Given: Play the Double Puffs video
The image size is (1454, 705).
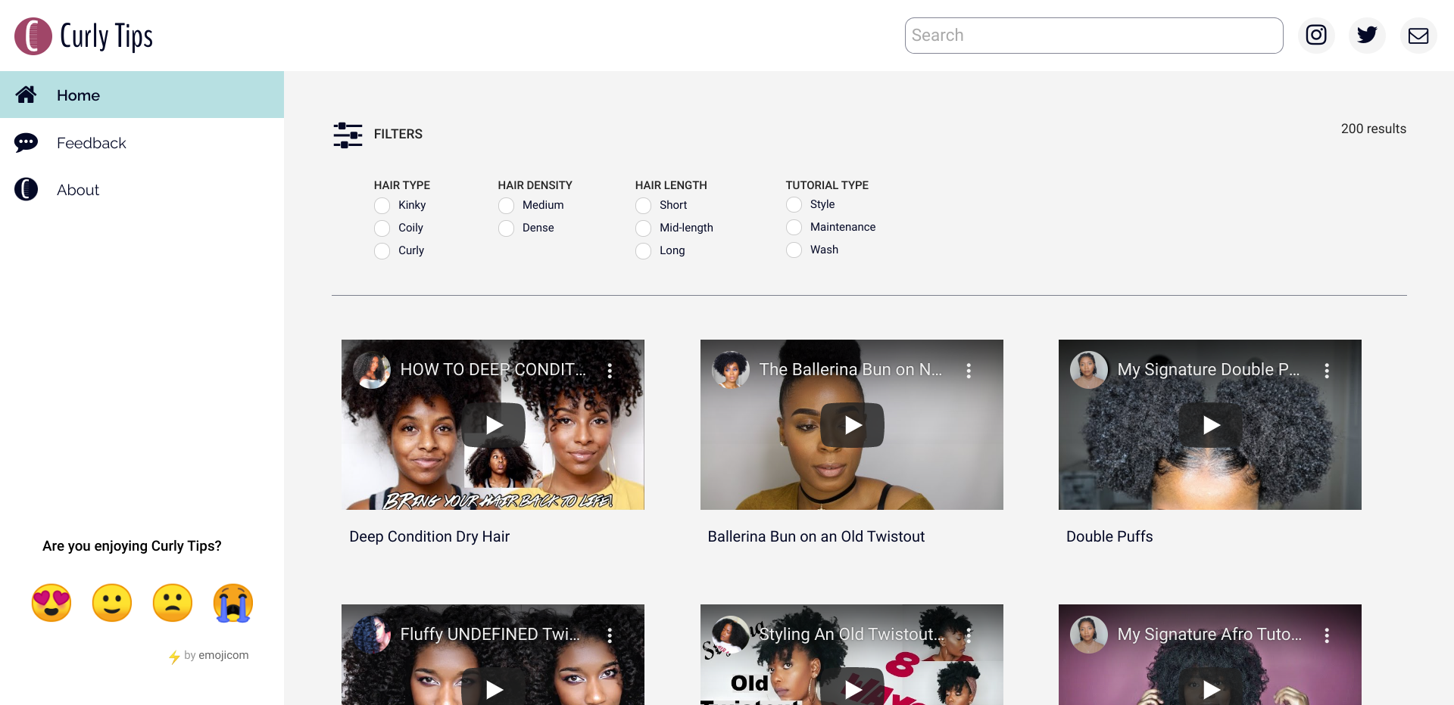Looking at the screenshot, I should tap(1210, 425).
